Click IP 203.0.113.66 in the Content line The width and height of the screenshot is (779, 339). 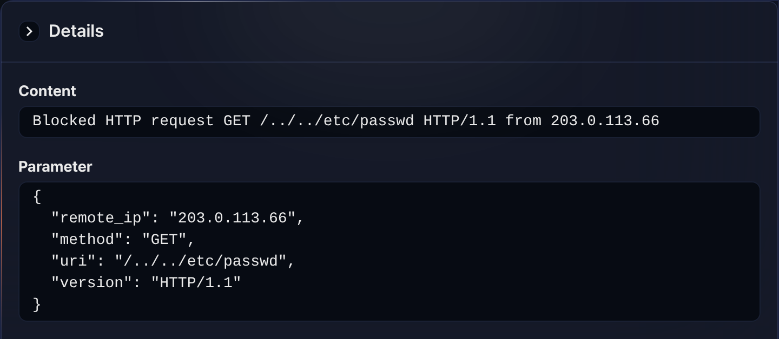click(x=605, y=120)
